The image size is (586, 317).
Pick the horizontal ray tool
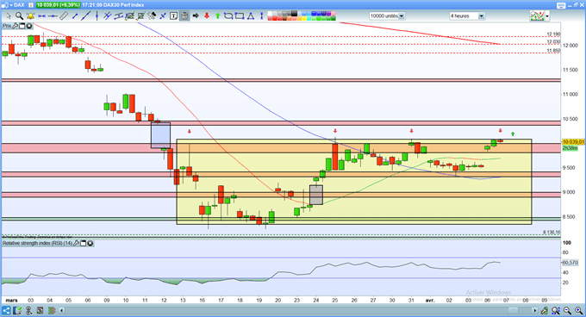53,16
